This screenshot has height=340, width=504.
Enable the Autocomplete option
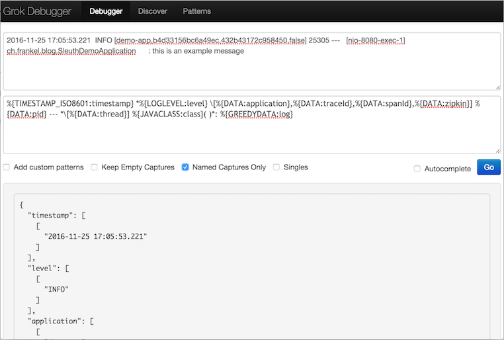click(417, 169)
